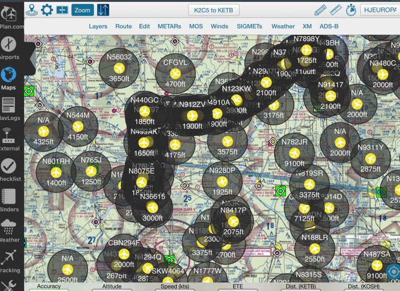
Task: Open the stopwatch timer icon
Action: [x=351, y=10]
